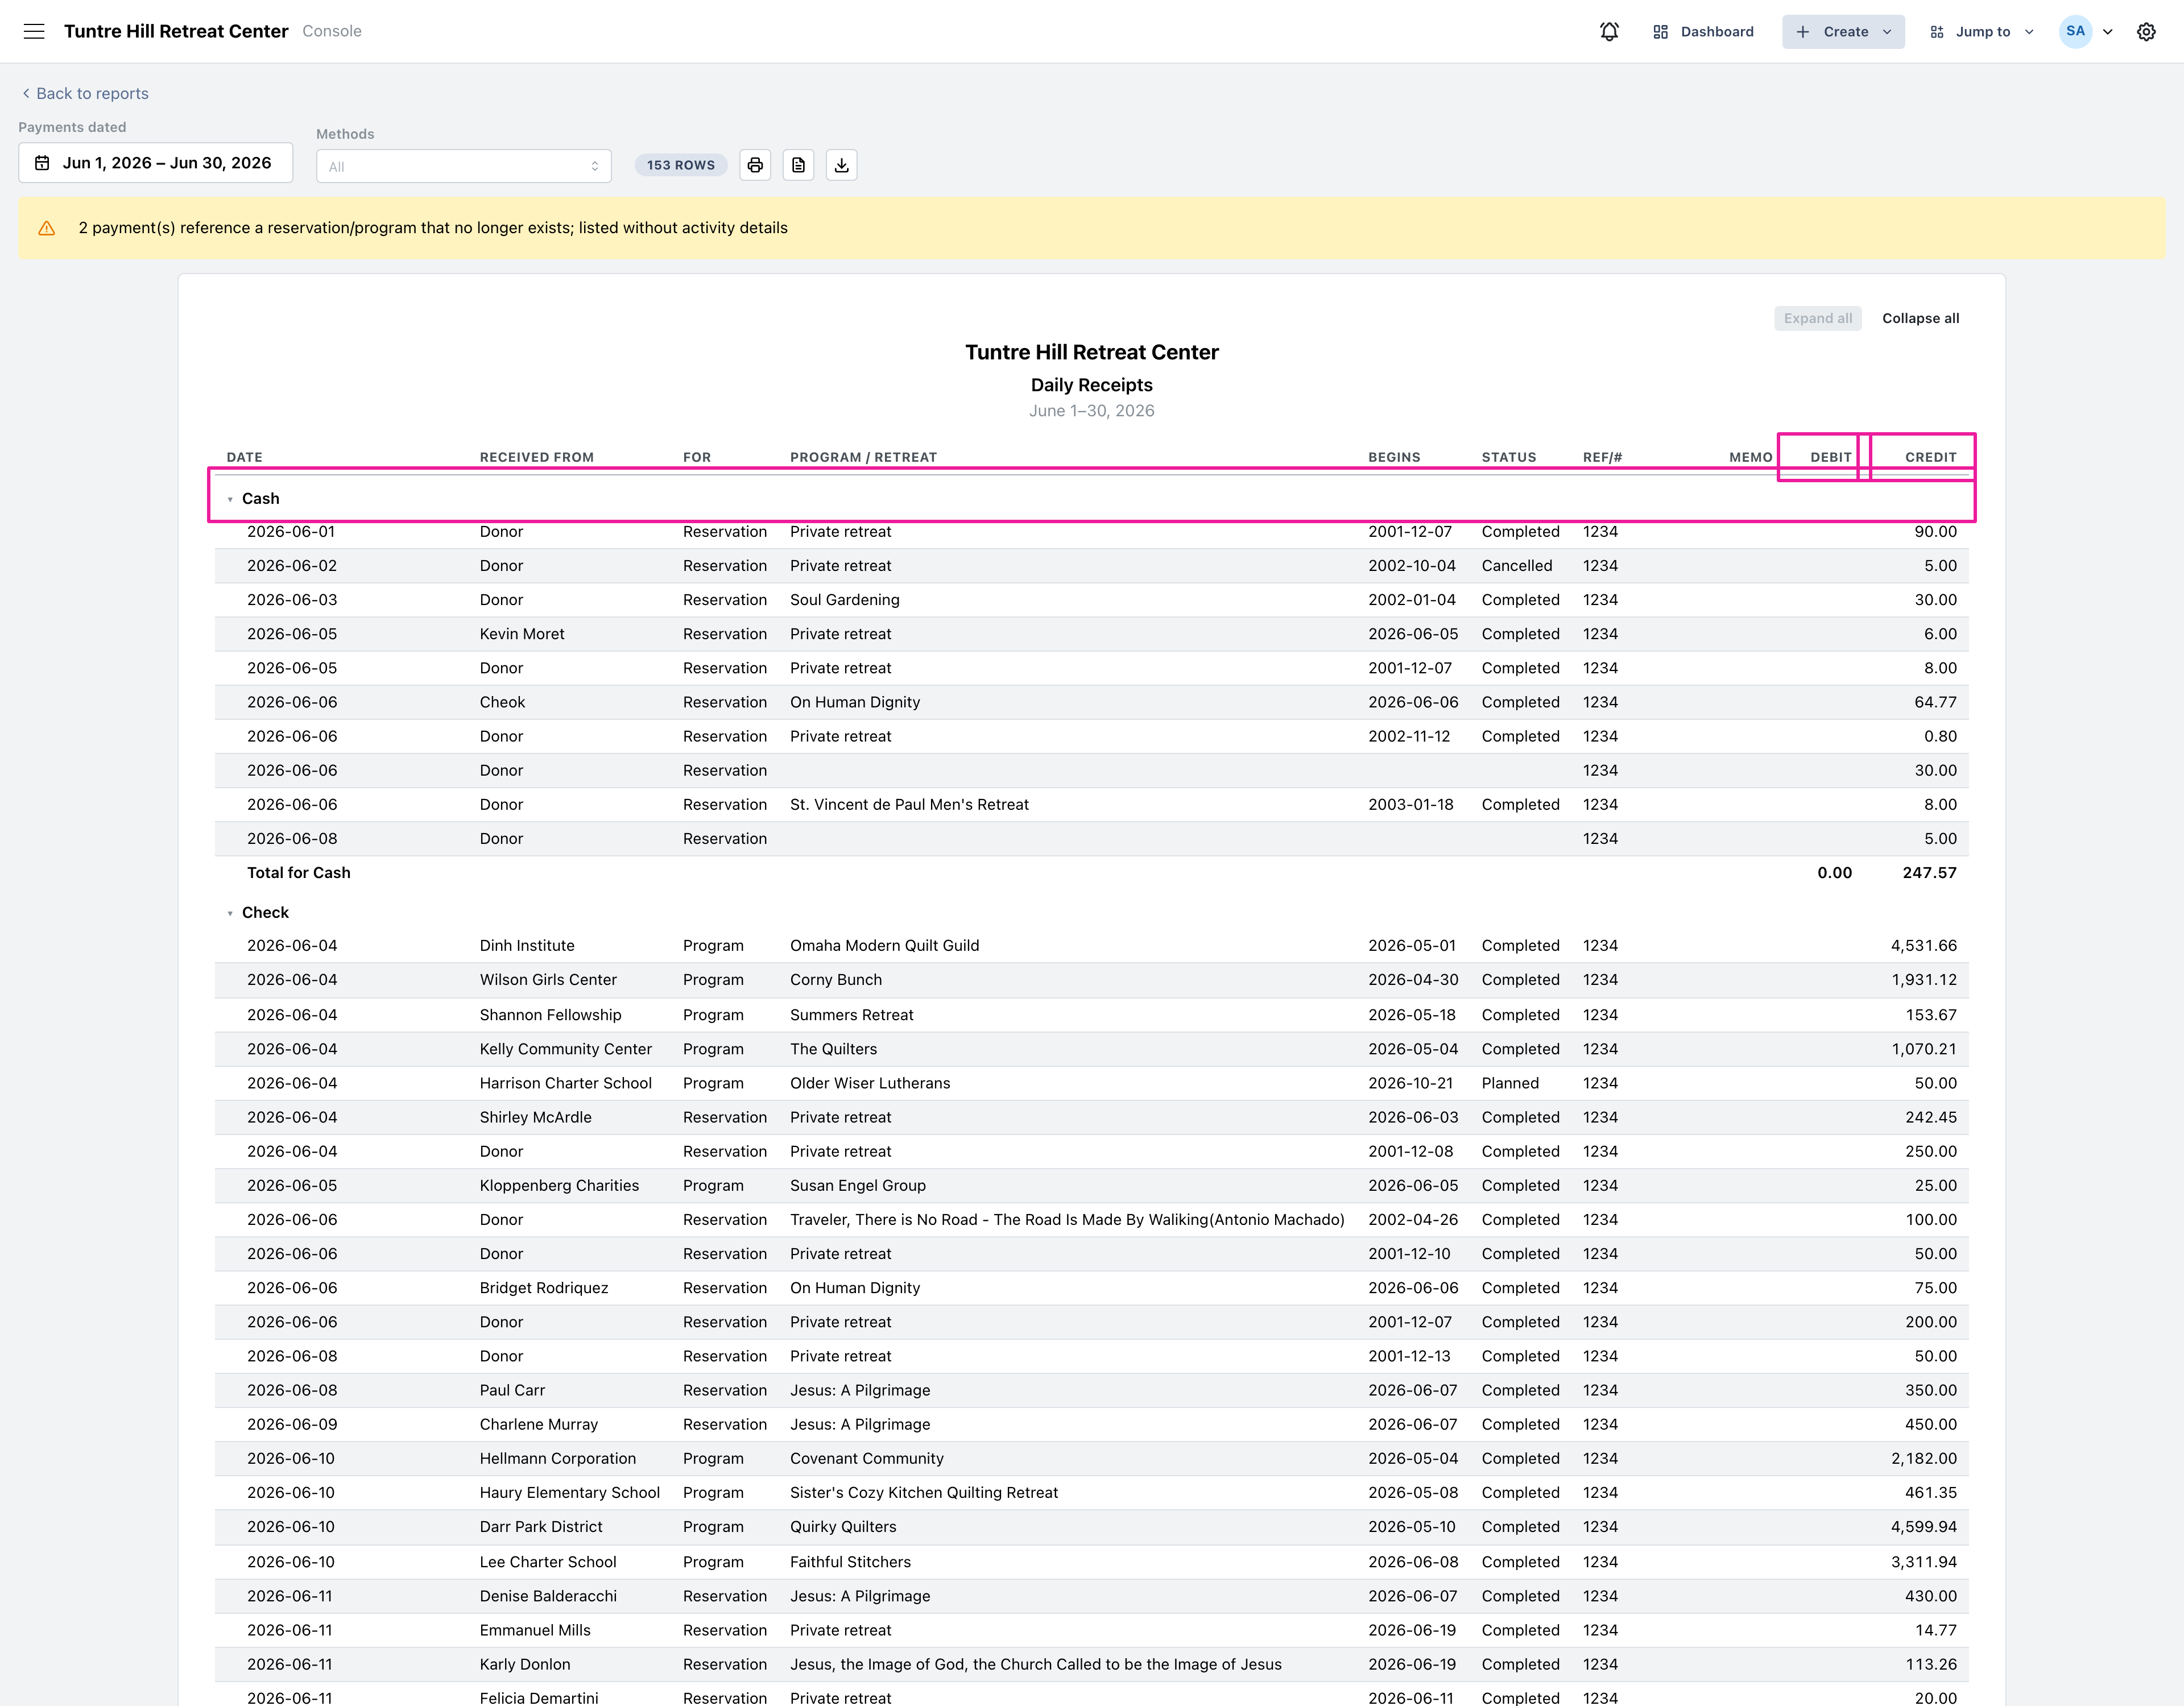This screenshot has height=1706, width=2184.
Task: Open the payments date range picker
Action: point(155,163)
